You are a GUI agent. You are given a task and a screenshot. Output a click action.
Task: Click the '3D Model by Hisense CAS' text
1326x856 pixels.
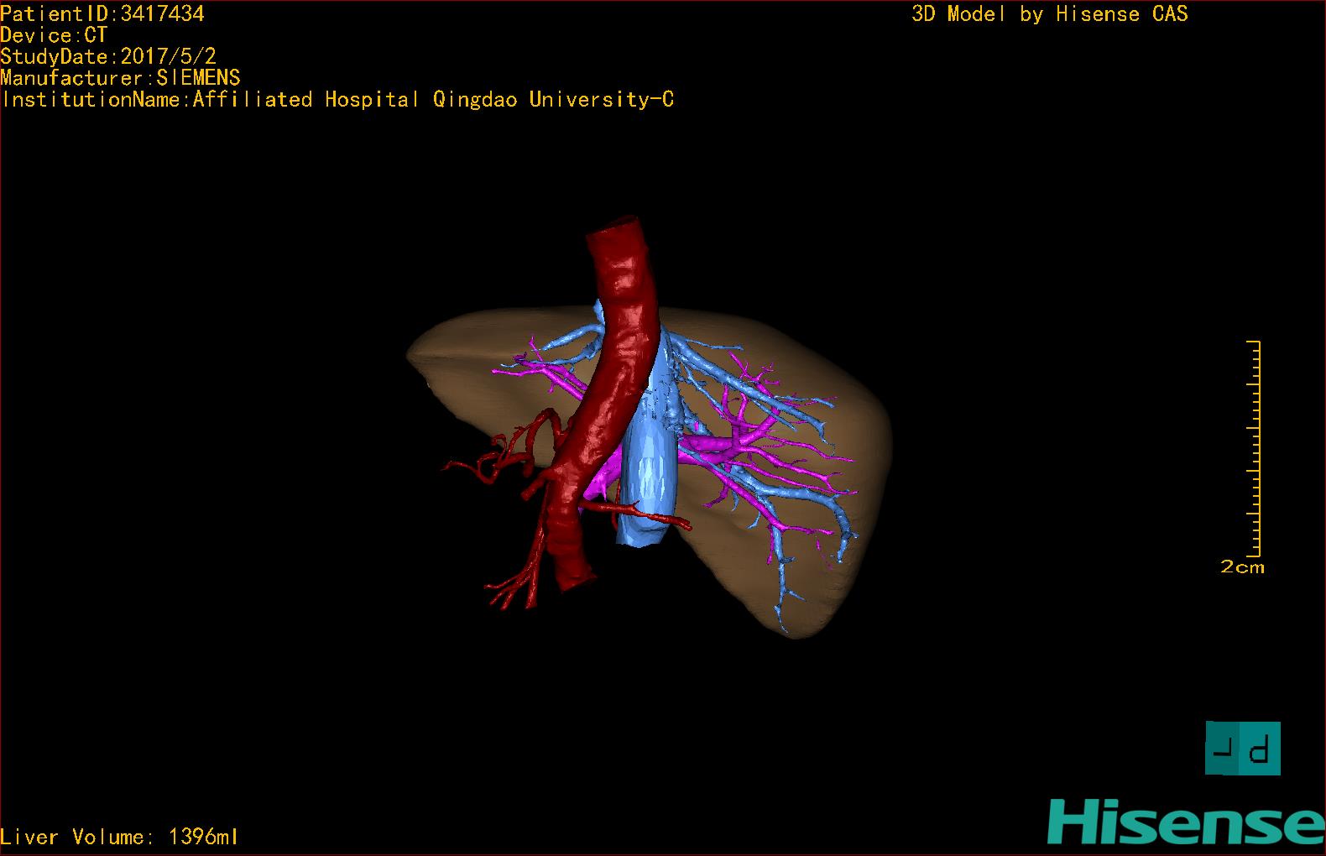pos(1050,13)
